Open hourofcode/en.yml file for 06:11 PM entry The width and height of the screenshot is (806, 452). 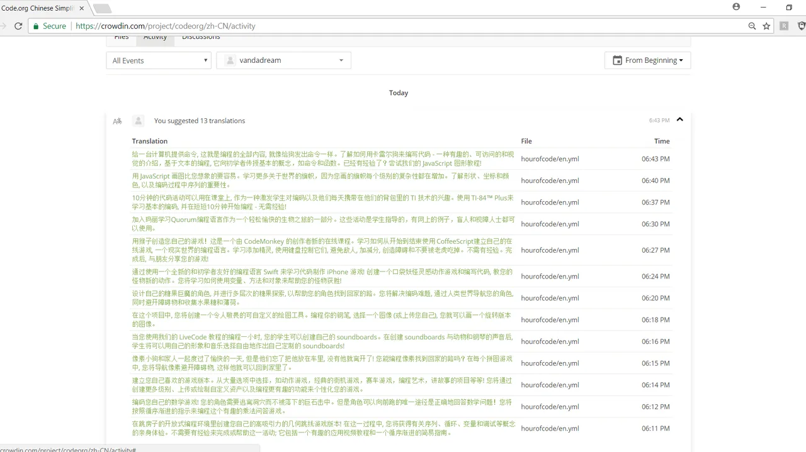pyautogui.click(x=550, y=428)
